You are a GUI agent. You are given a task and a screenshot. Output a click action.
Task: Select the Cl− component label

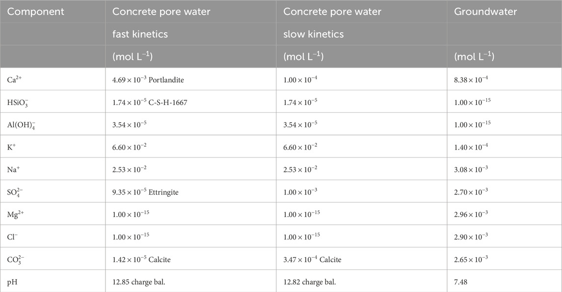(12, 237)
